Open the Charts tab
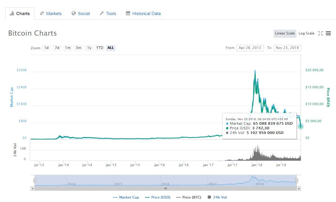The image size is (336, 202). click(20, 14)
